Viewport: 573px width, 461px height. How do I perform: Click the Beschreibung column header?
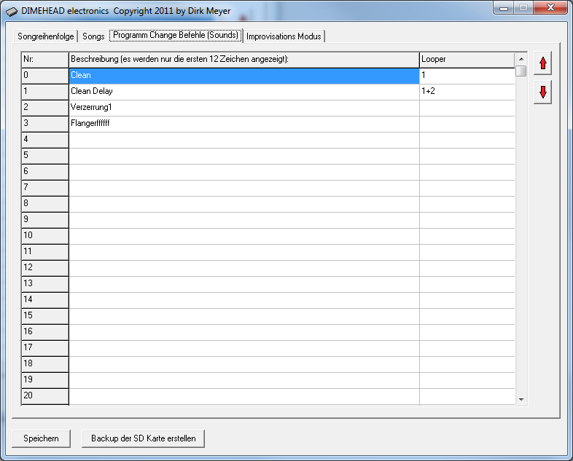[x=244, y=60]
